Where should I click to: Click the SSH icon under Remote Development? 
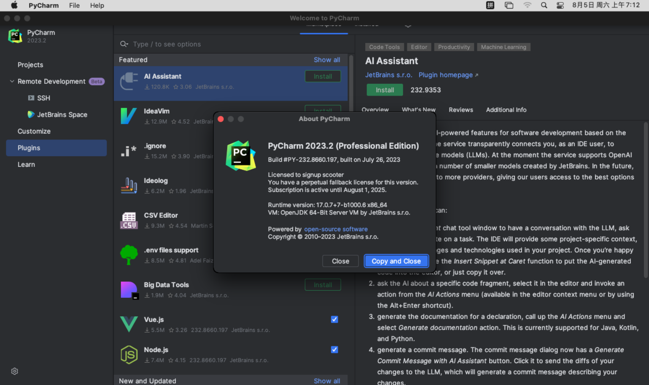click(30, 98)
